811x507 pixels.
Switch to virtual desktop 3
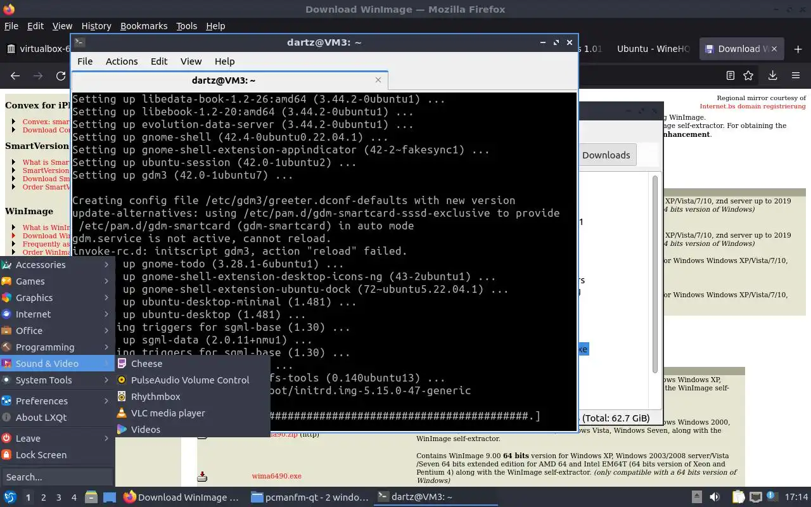tap(59, 497)
